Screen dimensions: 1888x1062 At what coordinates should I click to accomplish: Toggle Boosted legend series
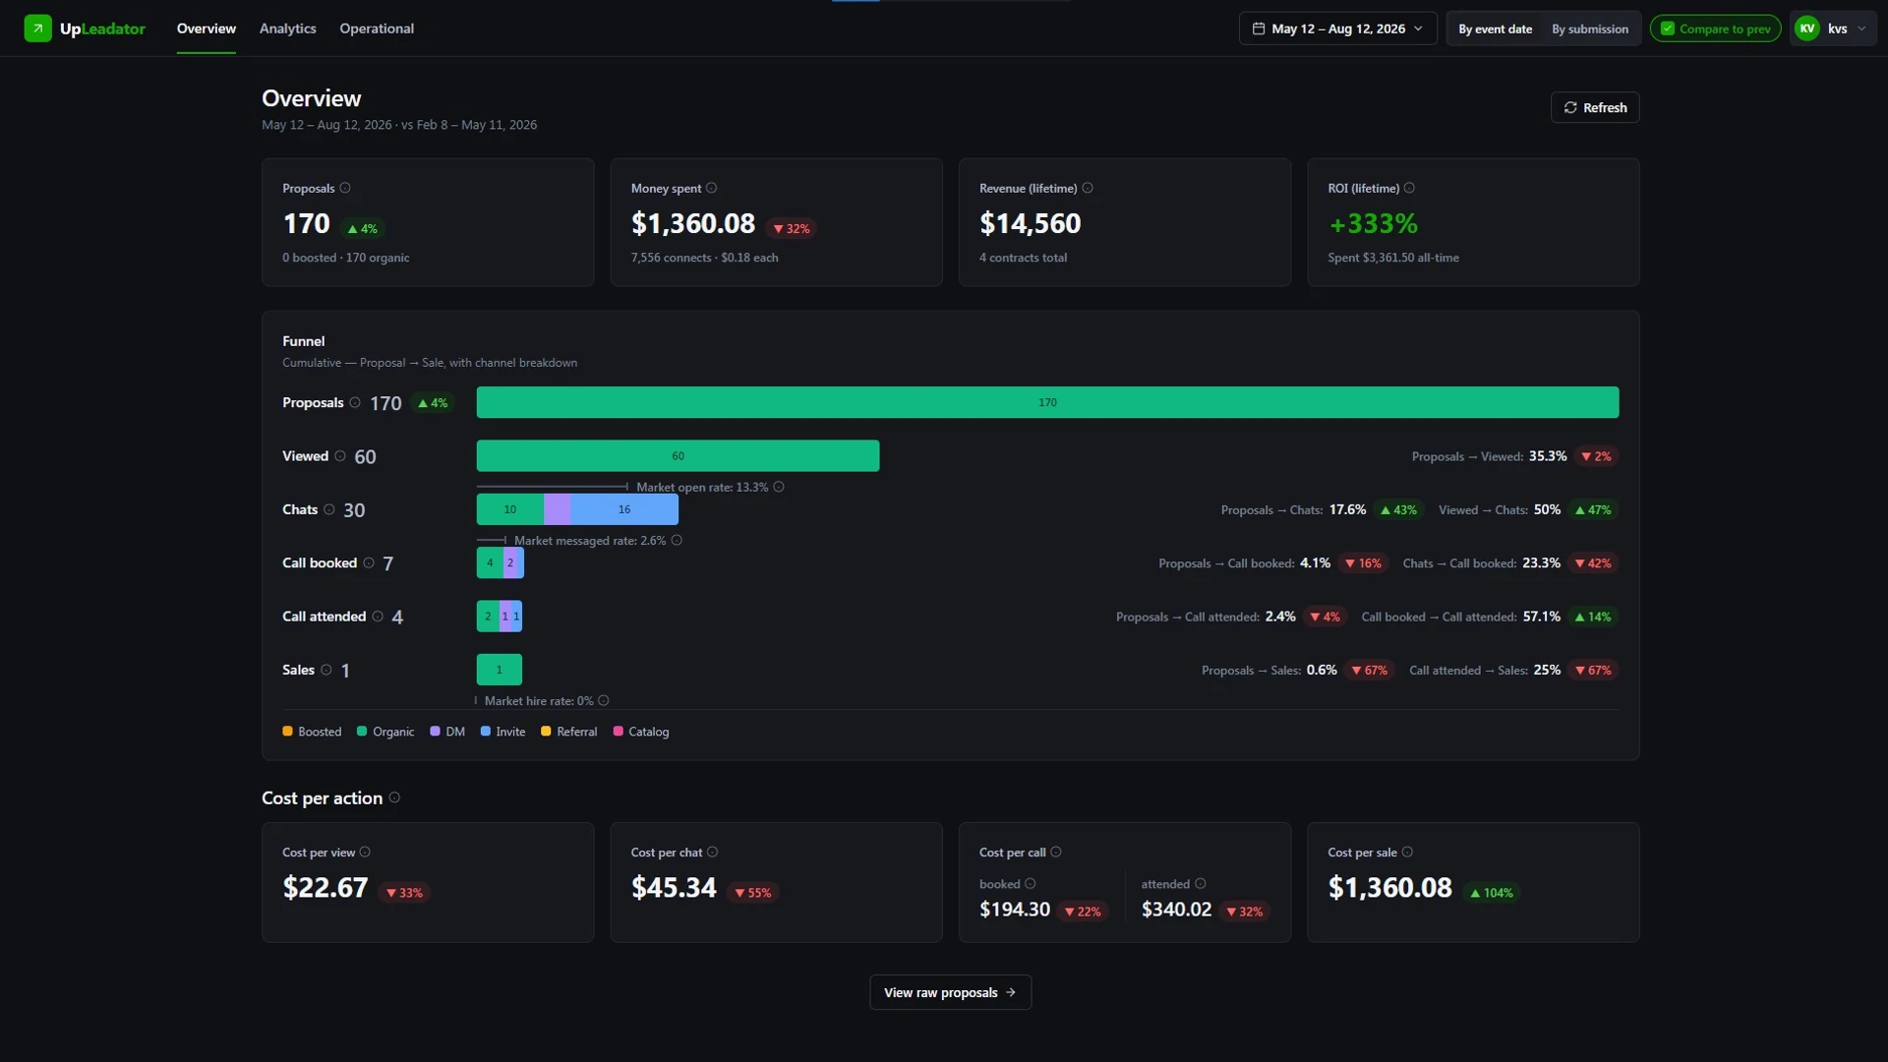pos(312,732)
